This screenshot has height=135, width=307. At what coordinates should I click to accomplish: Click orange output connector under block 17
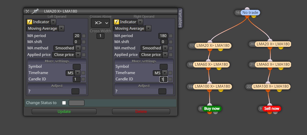coord(210,49)
